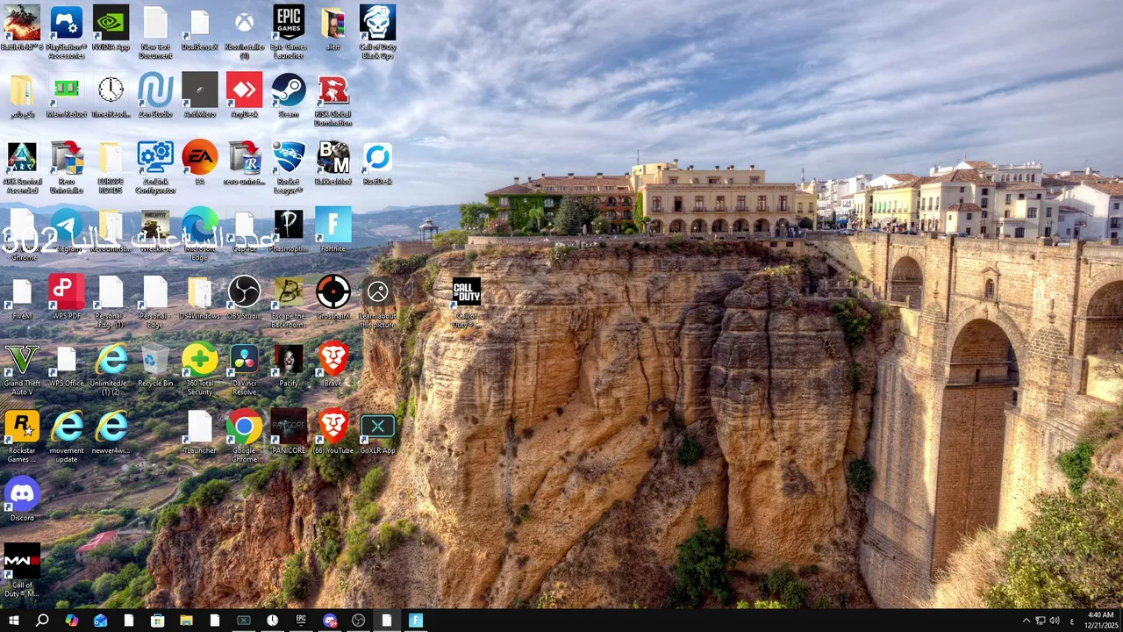Launch OBS Studio from the desktop
The width and height of the screenshot is (1123, 632).
pos(245,298)
